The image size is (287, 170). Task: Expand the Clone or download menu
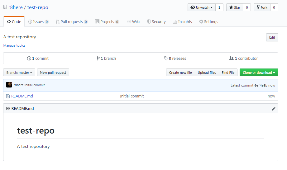[259, 73]
